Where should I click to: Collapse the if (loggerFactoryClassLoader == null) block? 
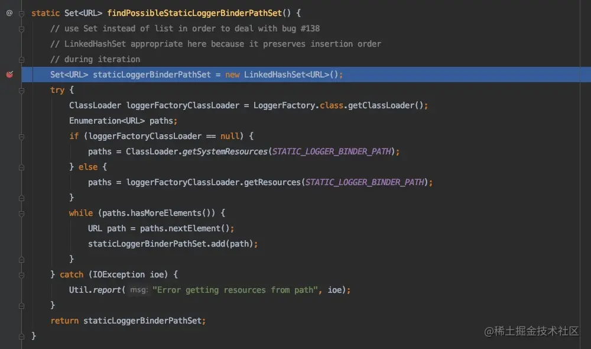coord(21,137)
